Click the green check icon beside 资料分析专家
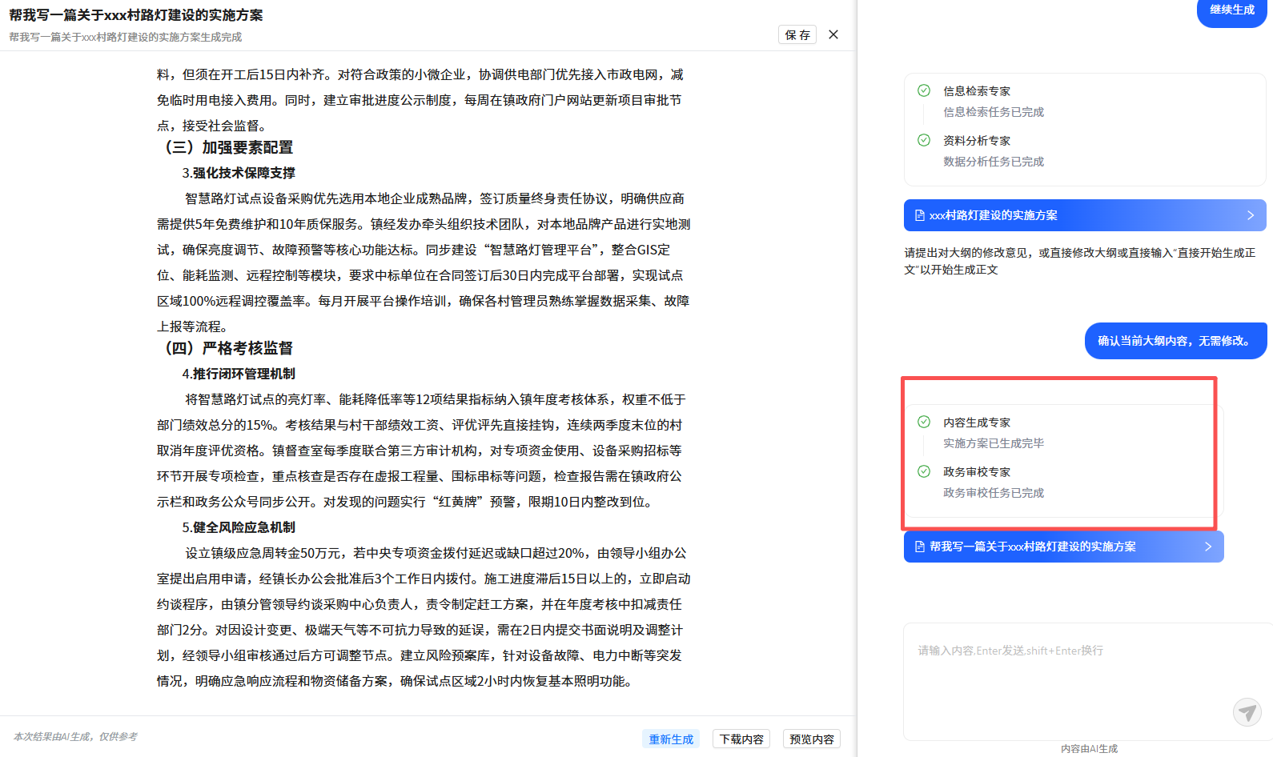 pos(924,140)
